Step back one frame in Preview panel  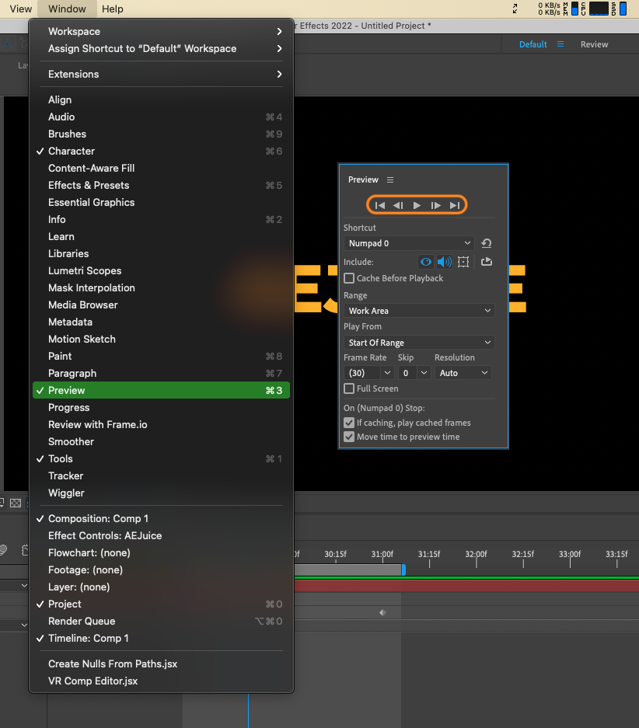[398, 205]
